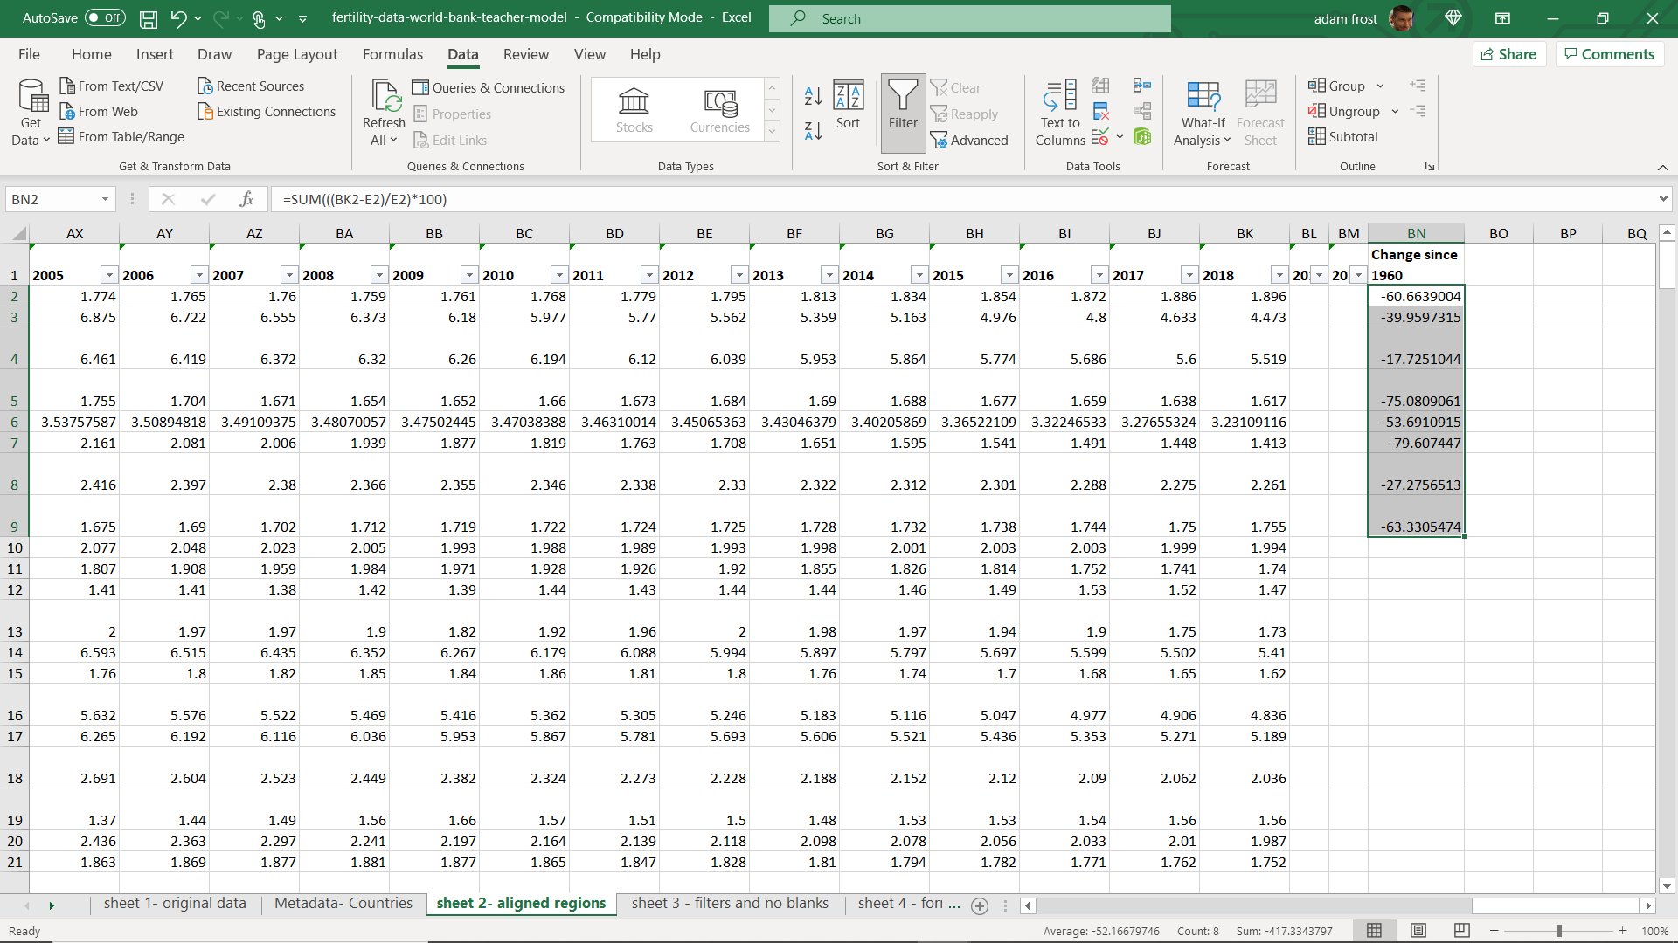Switch to sheet 1- original data tab

click(175, 904)
